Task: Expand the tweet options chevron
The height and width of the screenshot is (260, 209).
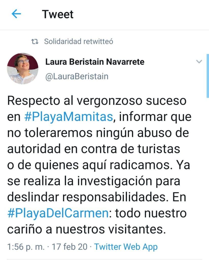Action: 199,61
